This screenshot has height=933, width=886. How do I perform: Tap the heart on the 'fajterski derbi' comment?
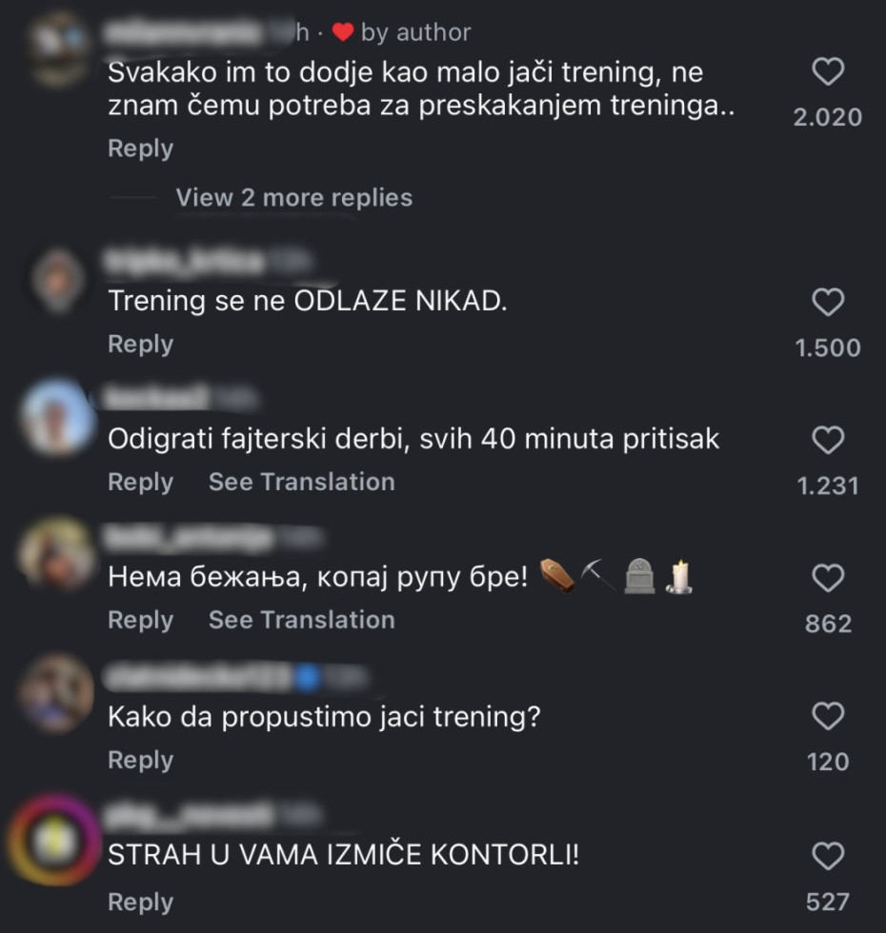coord(828,440)
